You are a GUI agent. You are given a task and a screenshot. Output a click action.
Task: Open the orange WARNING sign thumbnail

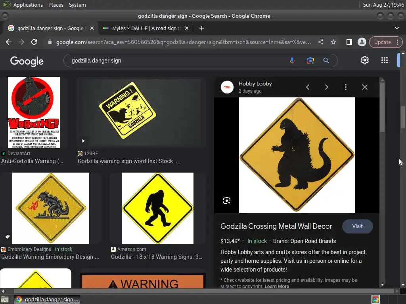pos(143,280)
